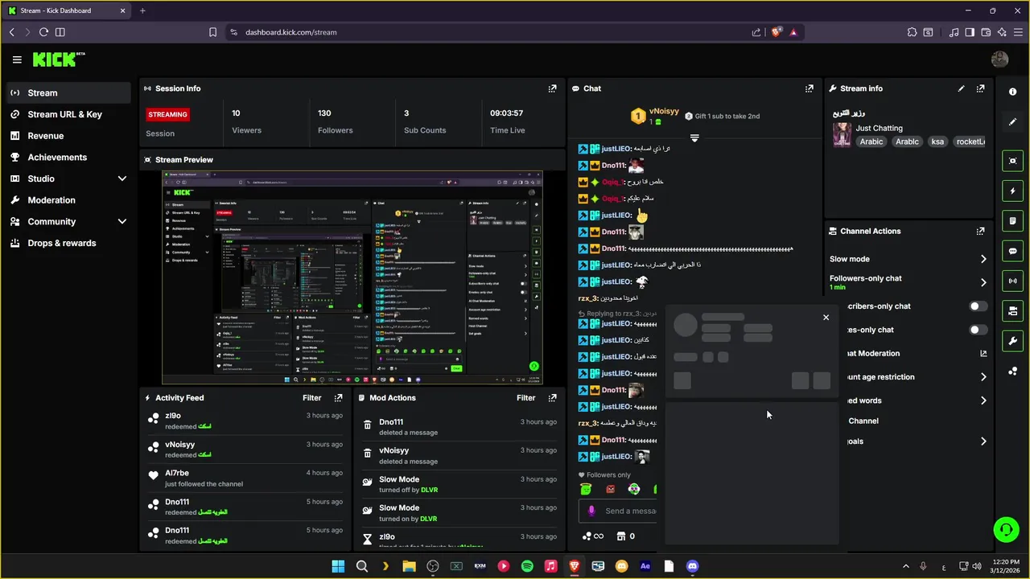Click the browser reload button
This screenshot has height=579, width=1030.
click(43, 32)
